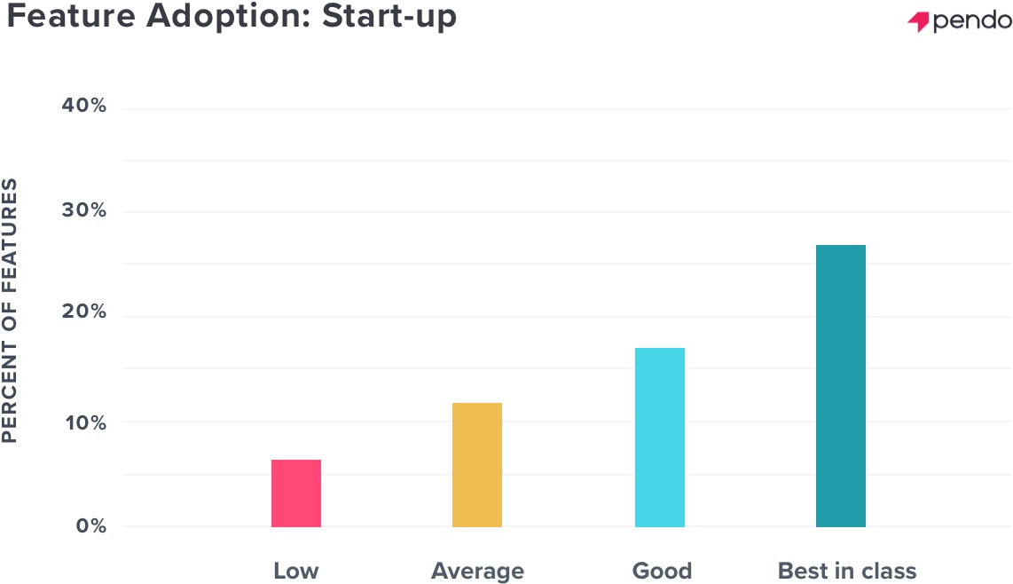Viewport: 1013px width, 584px height.
Task: Select the pink Low bar
Action: (x=296, y=493)
